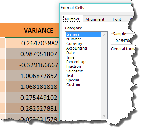This screenshot has width=145, height=132.
Task: Select cell containing -0.264705882
Action: pos(32,43)
